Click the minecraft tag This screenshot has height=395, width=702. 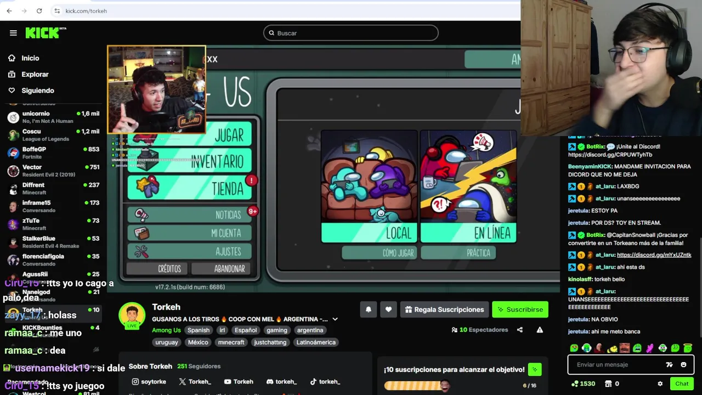coord(231,342)
